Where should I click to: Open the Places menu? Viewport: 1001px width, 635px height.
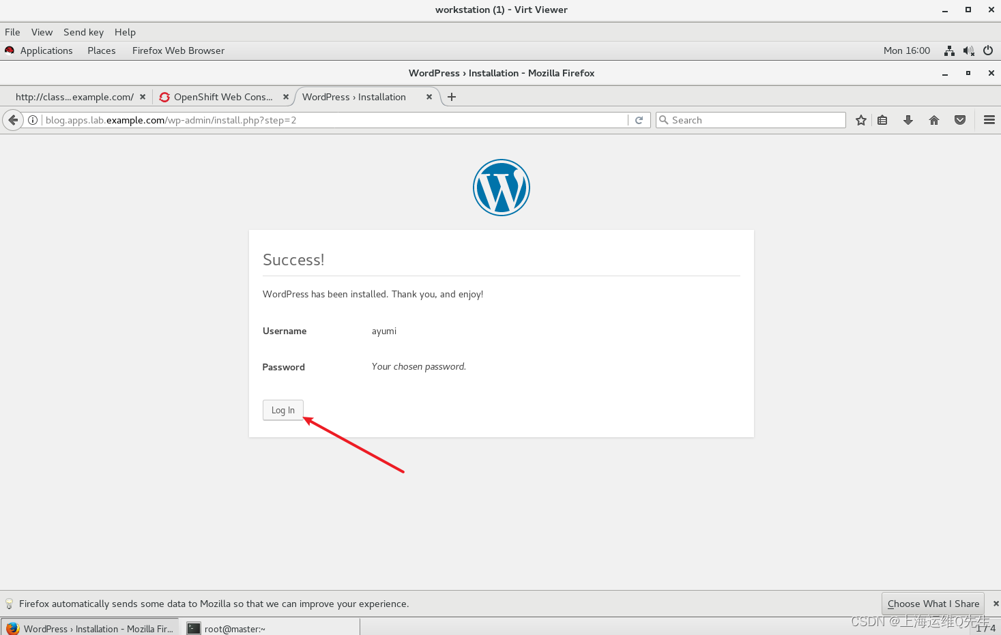tap(102, 50)
